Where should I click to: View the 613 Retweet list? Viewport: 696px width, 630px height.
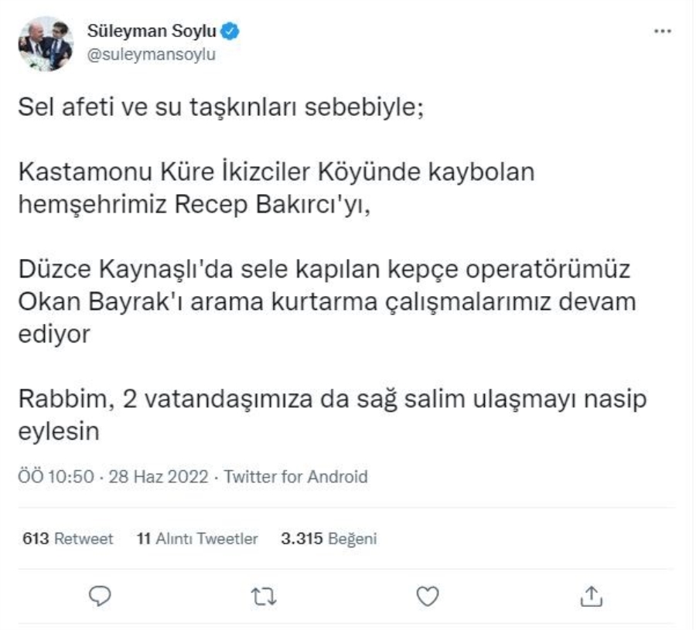(x=67, y=539)
